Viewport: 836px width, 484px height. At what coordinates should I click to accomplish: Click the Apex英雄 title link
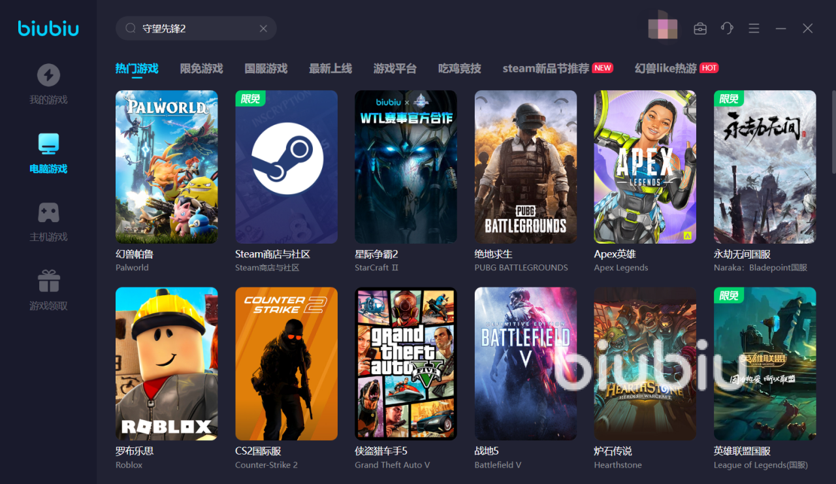615,254
